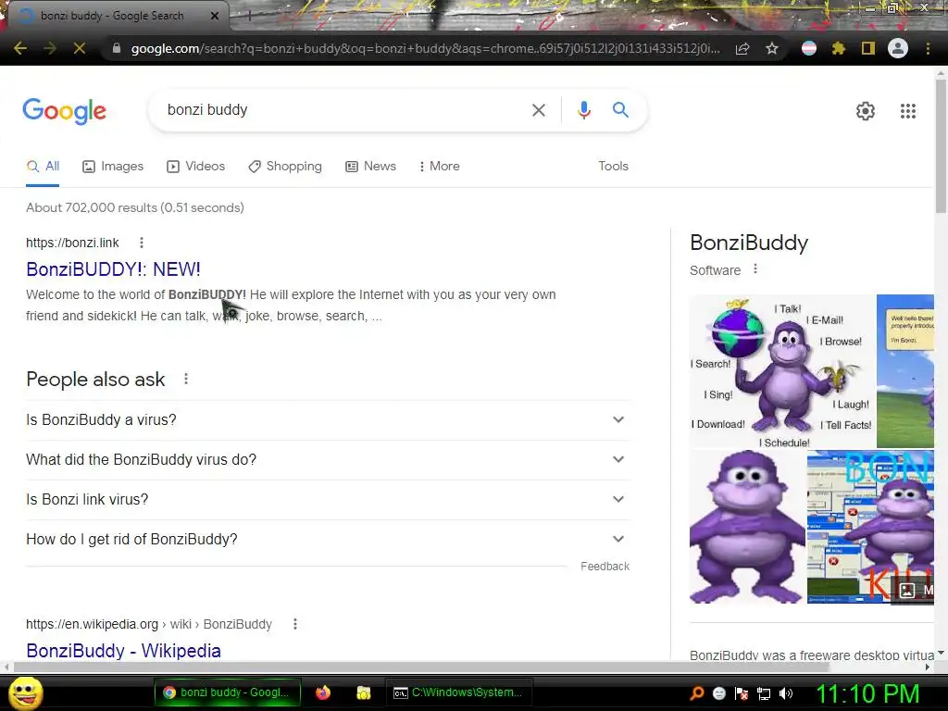Click the tray volume speaker icon
The width and height of the screenshot is (948, 711).
click(787, 693)
